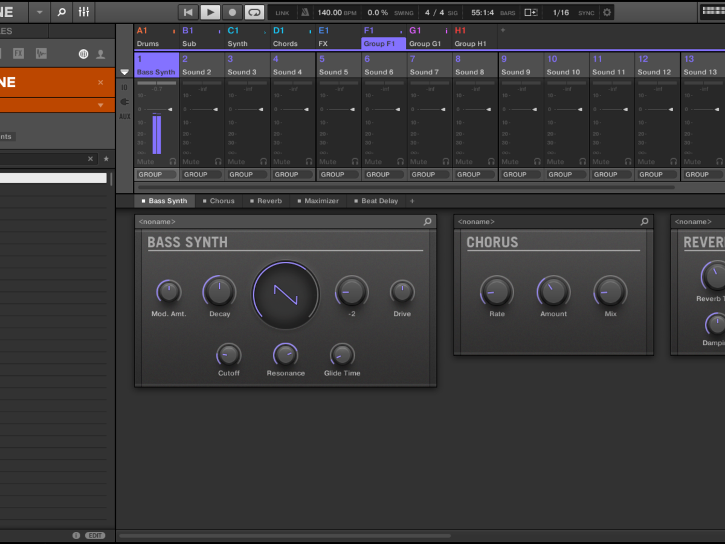Select the Chorus plug-in tab
The height and width of the screenshot is (544, 725).
(x=218, y=201)
